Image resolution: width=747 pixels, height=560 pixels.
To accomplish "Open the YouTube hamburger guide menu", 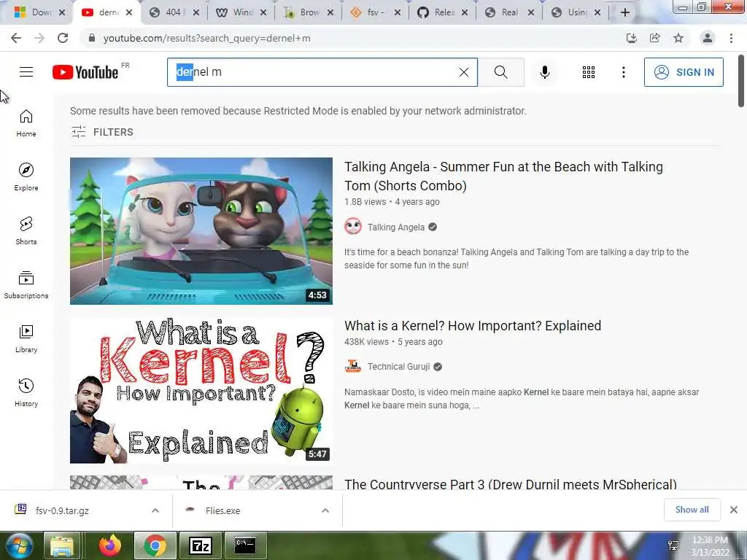I will tap(26, 72).
